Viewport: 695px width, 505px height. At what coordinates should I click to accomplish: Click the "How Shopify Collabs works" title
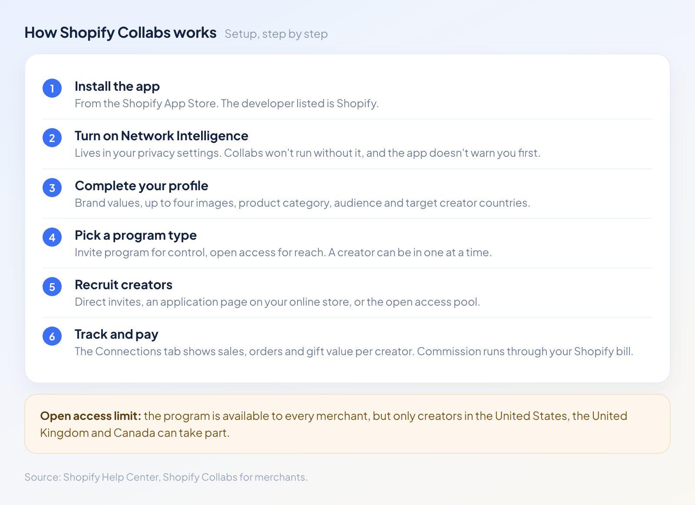click(x=120, y=33)
